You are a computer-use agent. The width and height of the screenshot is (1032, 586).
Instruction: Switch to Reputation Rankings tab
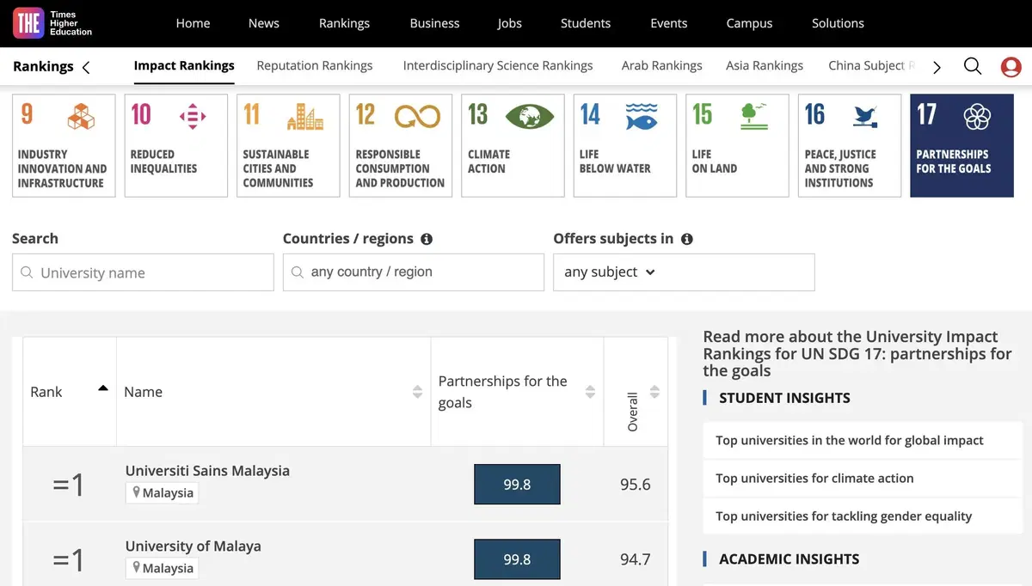point(315,65)
